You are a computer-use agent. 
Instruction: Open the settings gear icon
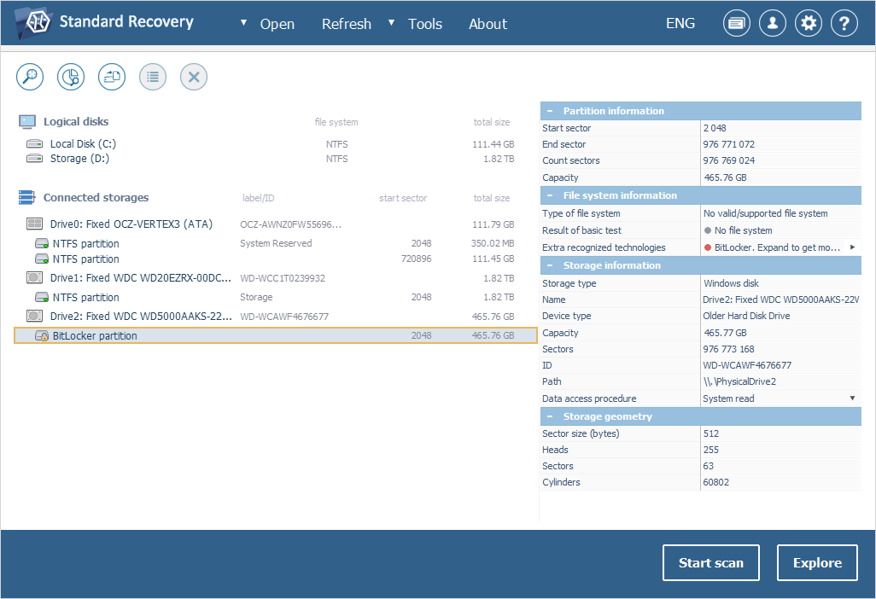(808, 23)
